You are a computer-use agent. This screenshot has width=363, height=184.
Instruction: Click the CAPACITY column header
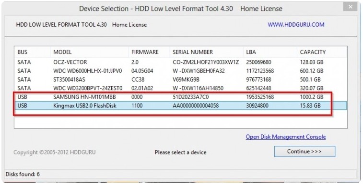(313, 52)
